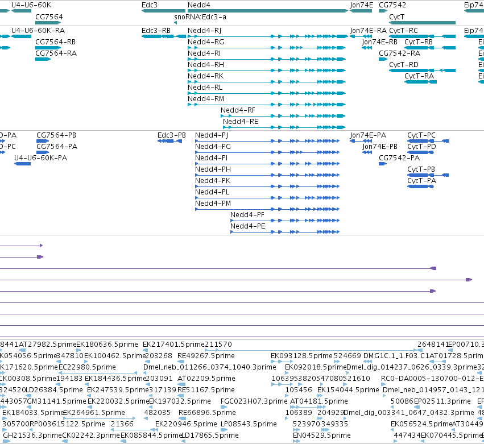This screenshot has width=484, height=444.
Task: Select the Jon74E-PA protein label
Action: pyautogui.click(x=368, y=135)
